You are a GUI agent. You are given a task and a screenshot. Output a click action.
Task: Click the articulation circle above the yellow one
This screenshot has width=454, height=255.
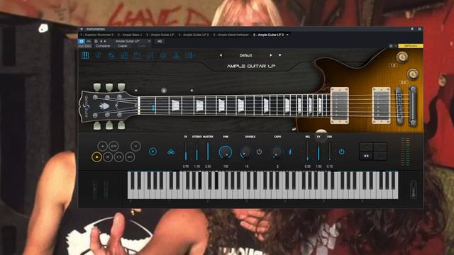(102, 146)
